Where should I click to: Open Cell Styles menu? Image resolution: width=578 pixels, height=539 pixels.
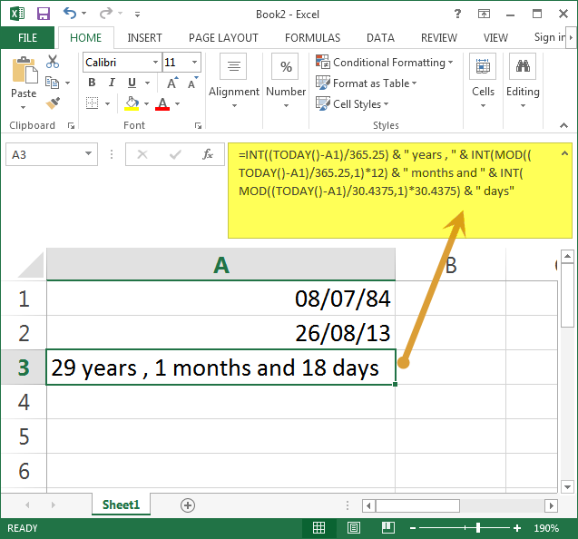tap(352, 104)
